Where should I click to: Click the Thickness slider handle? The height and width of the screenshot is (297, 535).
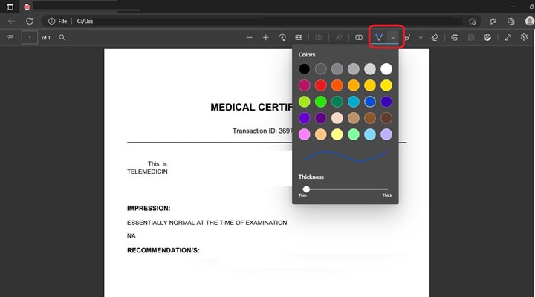pyautogui.click(x=306, y=189)
